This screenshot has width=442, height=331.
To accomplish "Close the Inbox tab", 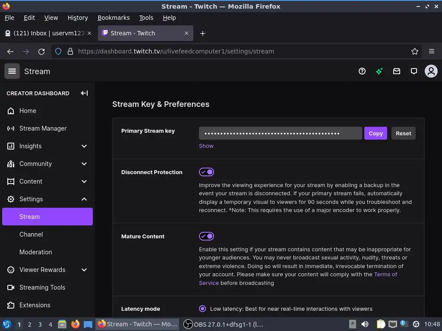I will (89, 33).
